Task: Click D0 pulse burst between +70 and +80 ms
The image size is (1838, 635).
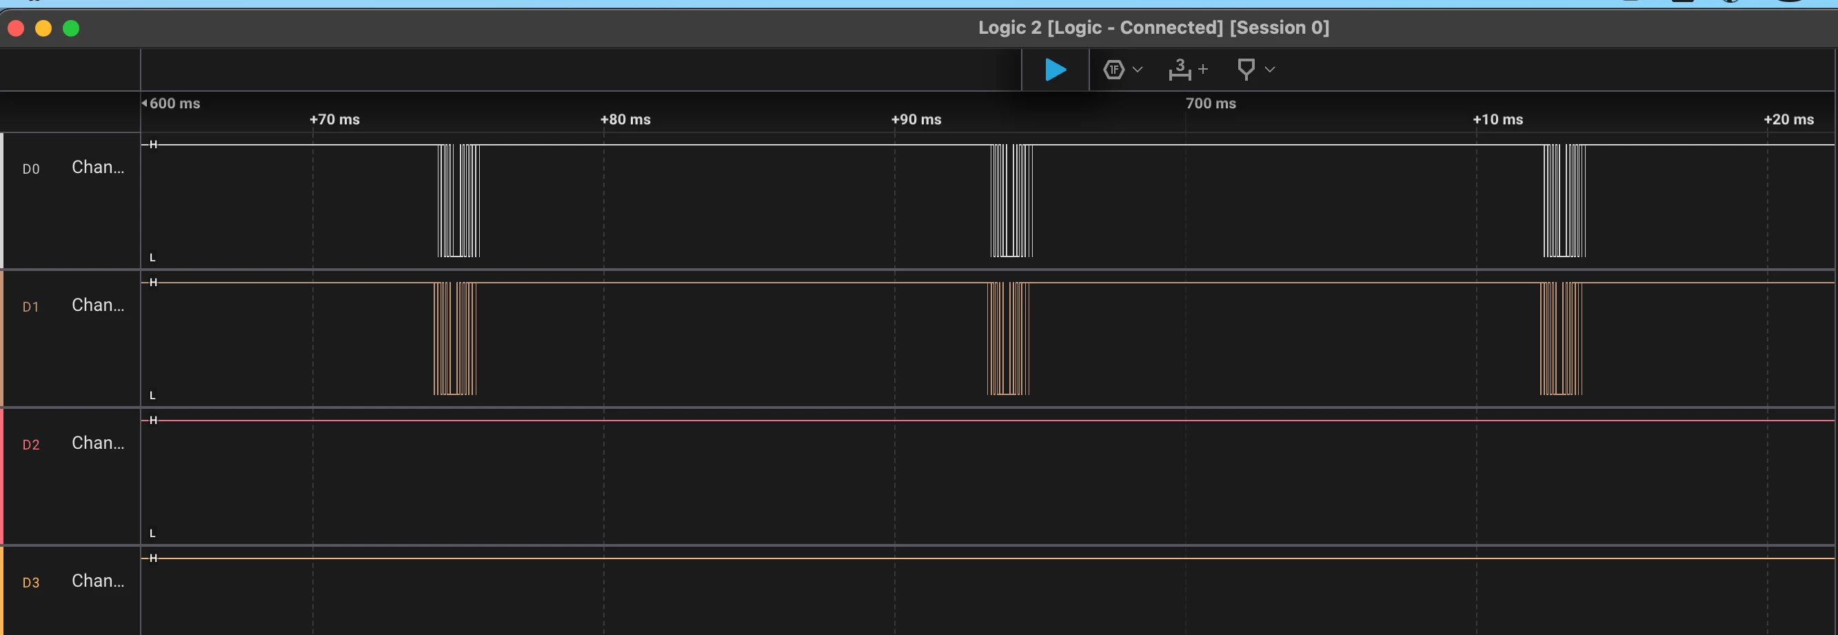Action: 458,201
